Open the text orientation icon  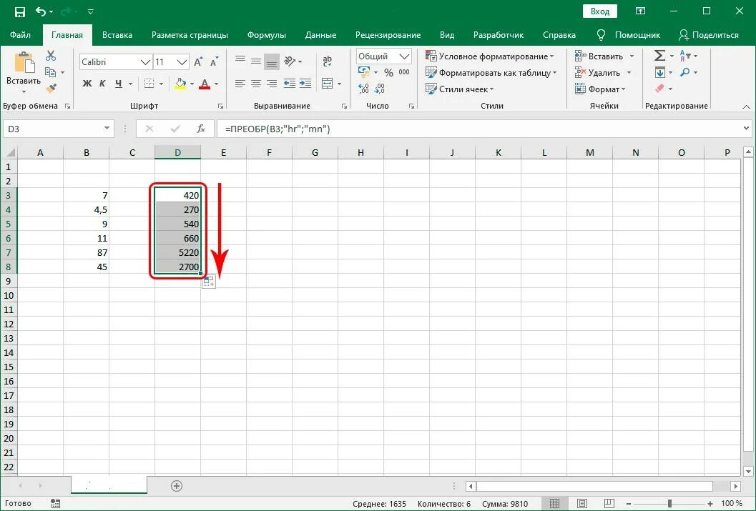click(290, 61)
